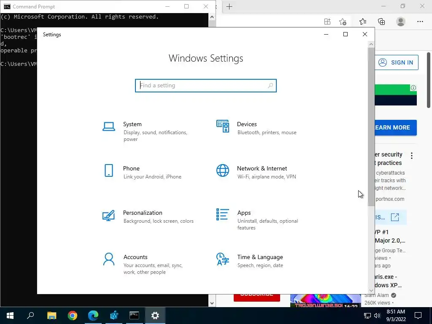
Task: Click Command Prompt scrollbar up arrow
Action: [212, 17]
